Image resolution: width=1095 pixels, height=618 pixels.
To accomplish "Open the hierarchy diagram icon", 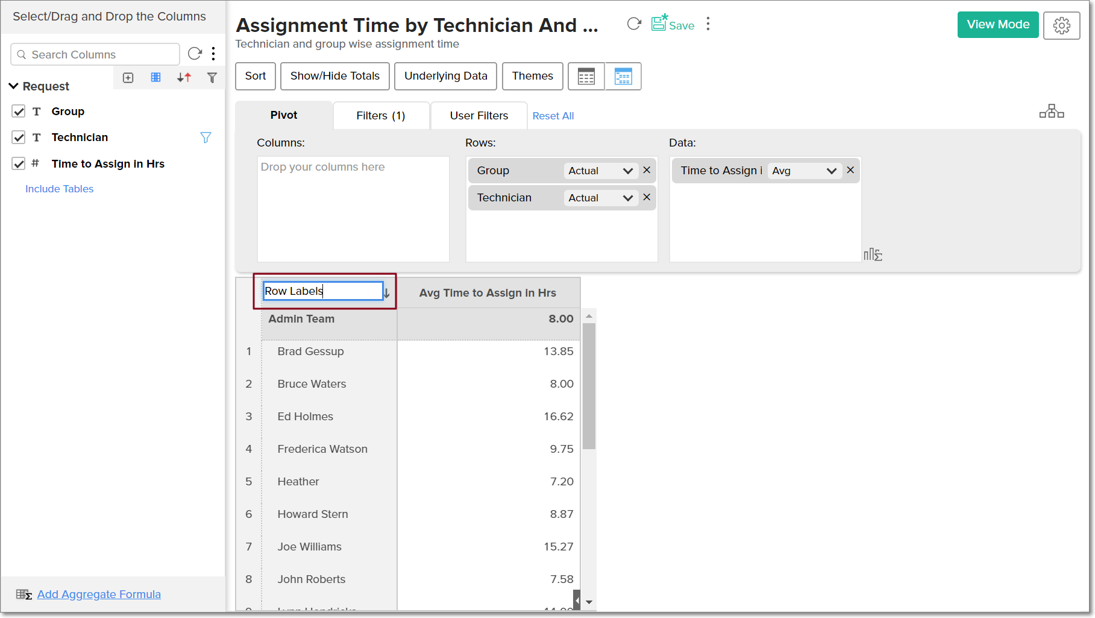I will point(1051,112).
